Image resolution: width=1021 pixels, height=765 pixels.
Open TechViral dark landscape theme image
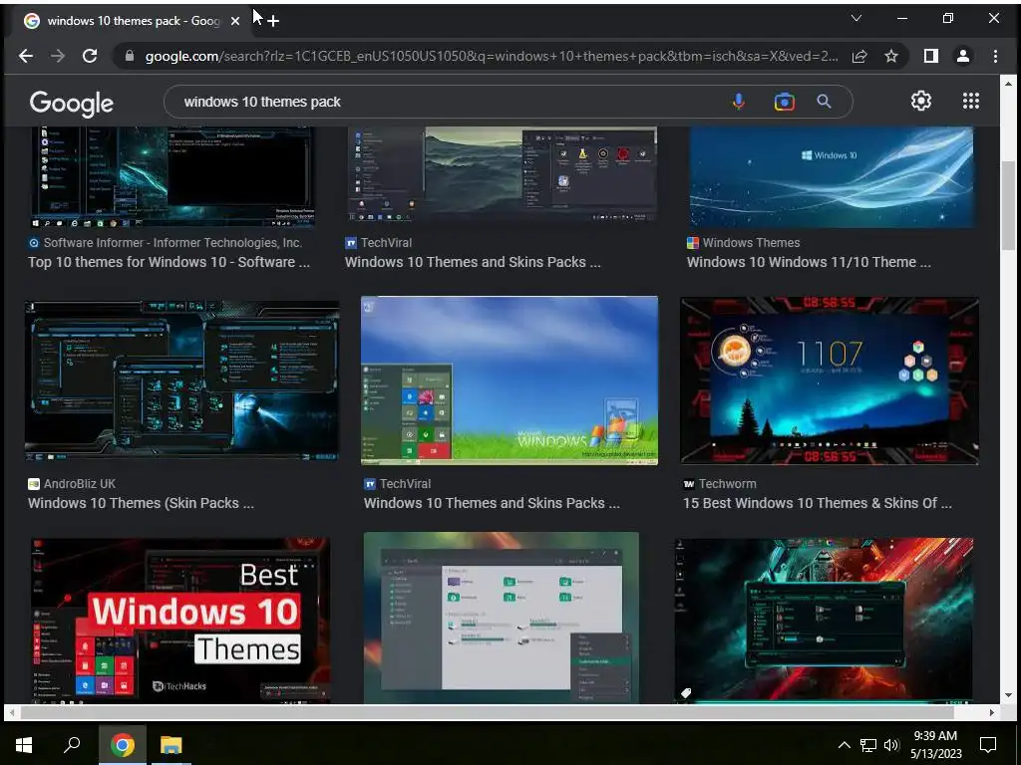tap(503, 175)
